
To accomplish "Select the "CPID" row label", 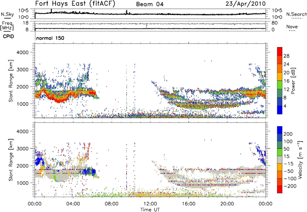I will pyautogui.click(x=8, y=36).
